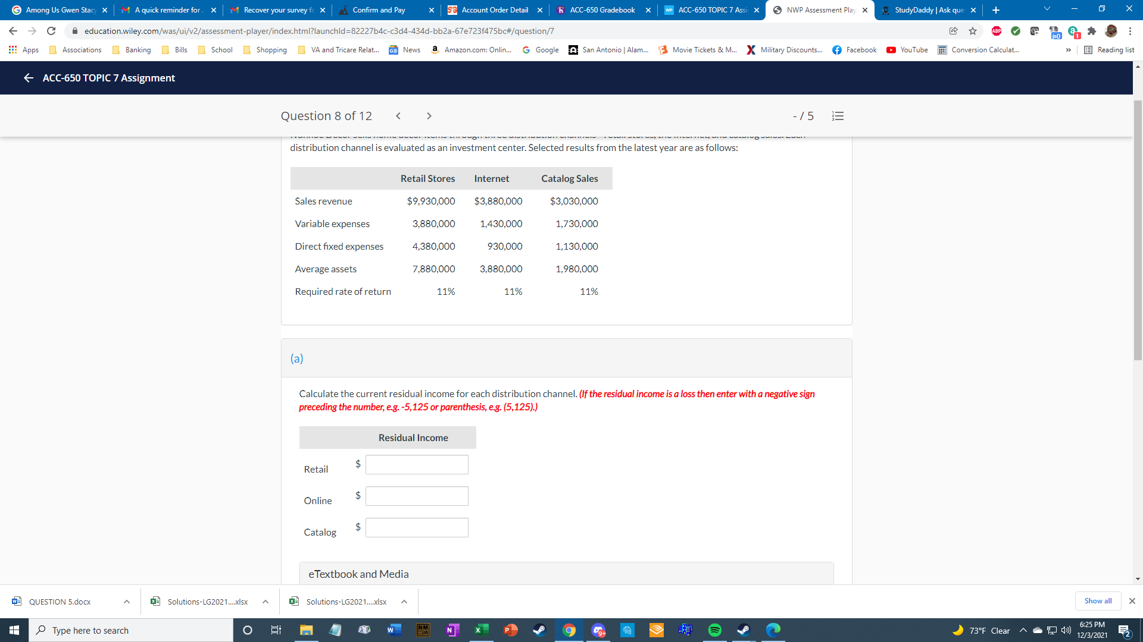Open the question list icon
1143x642 pixels.
pyautogui.click(x=838, y=116)
